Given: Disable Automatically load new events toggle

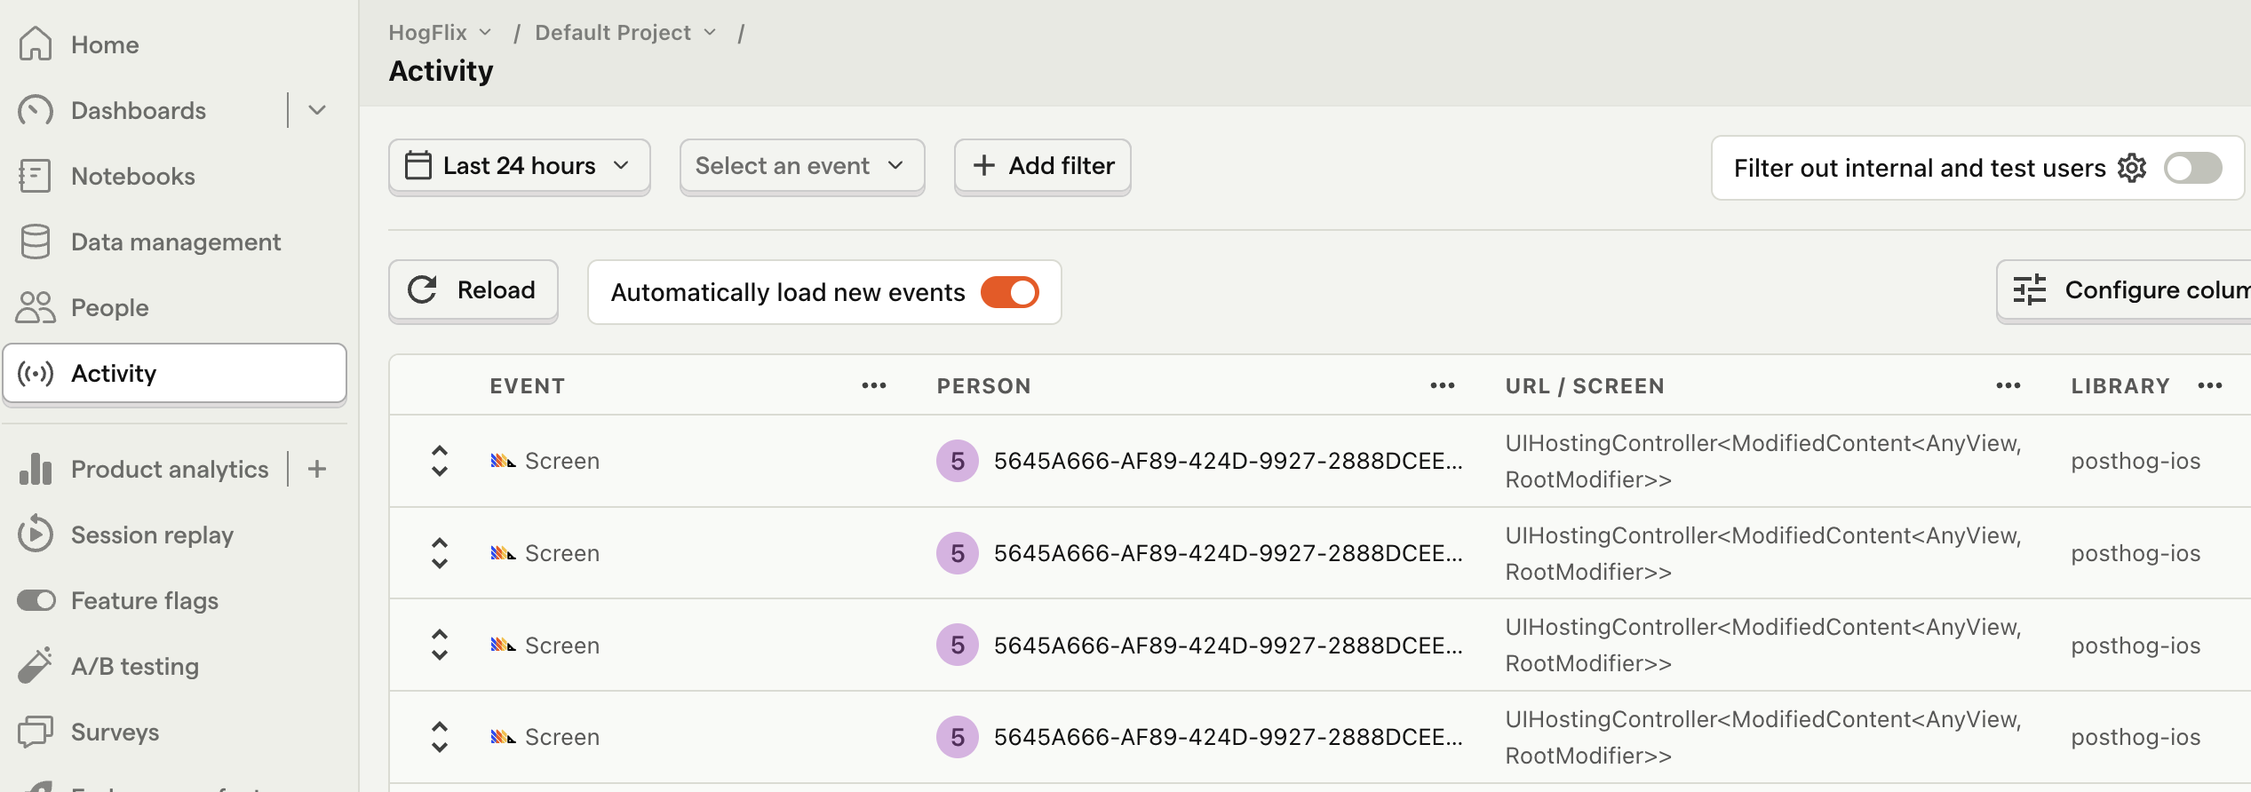Looking at the screenshot, I should [1010, 292].
